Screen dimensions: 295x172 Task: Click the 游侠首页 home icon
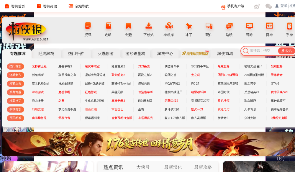7,6
